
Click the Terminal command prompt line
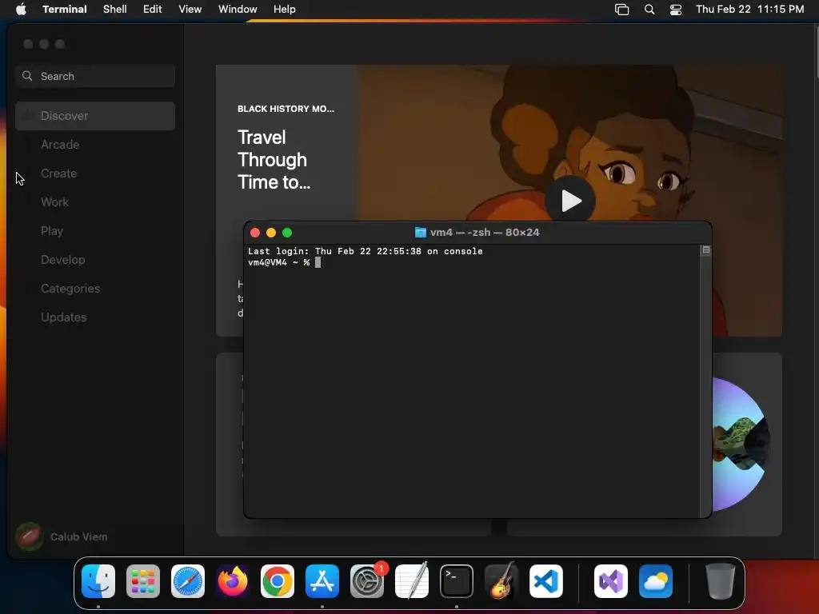tap(284, 262)
